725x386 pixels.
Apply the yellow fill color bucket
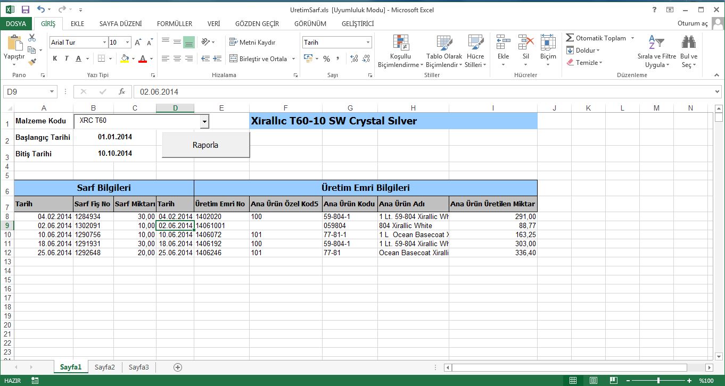[x=125, y=59]
